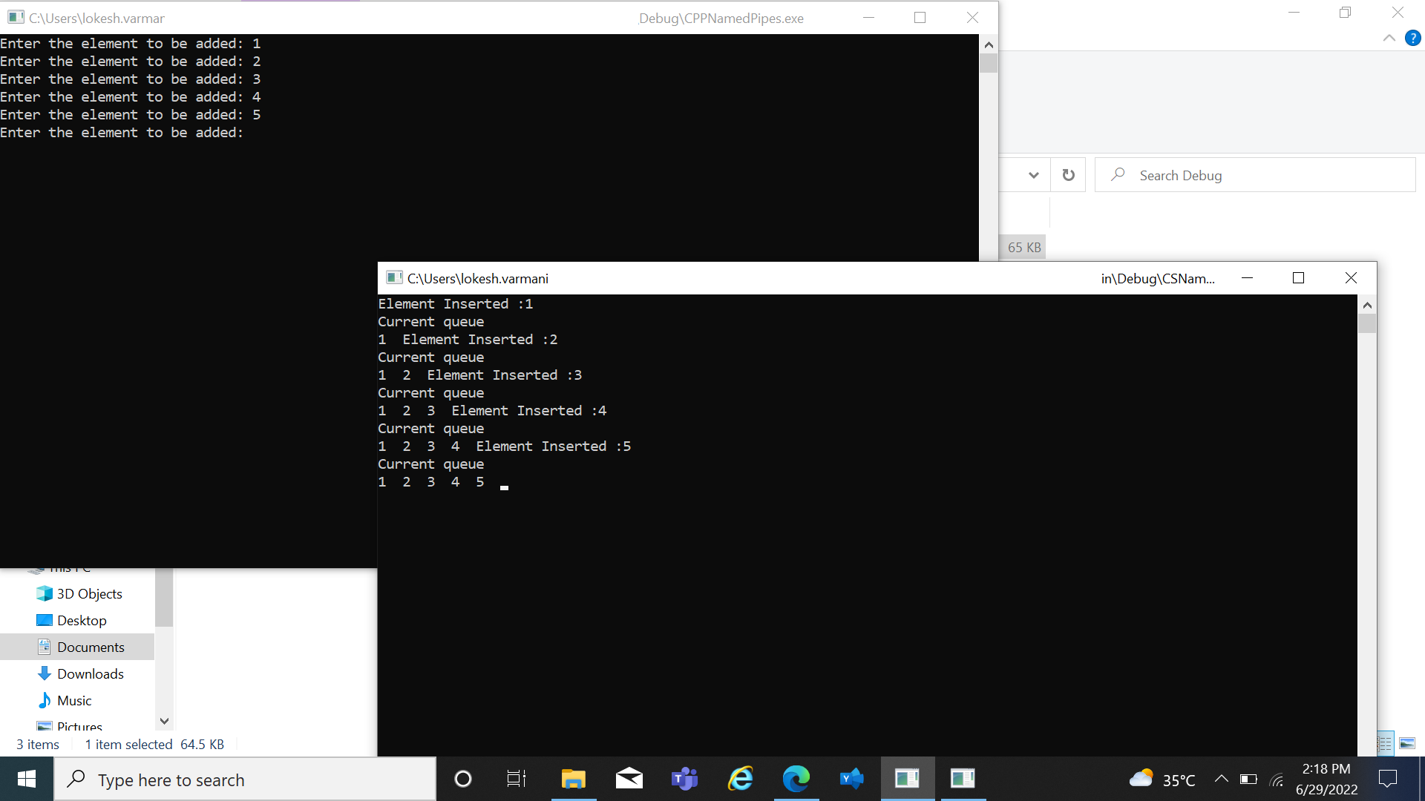
Task: Open the File Explorer help icon
Action: click(1412, 38)
